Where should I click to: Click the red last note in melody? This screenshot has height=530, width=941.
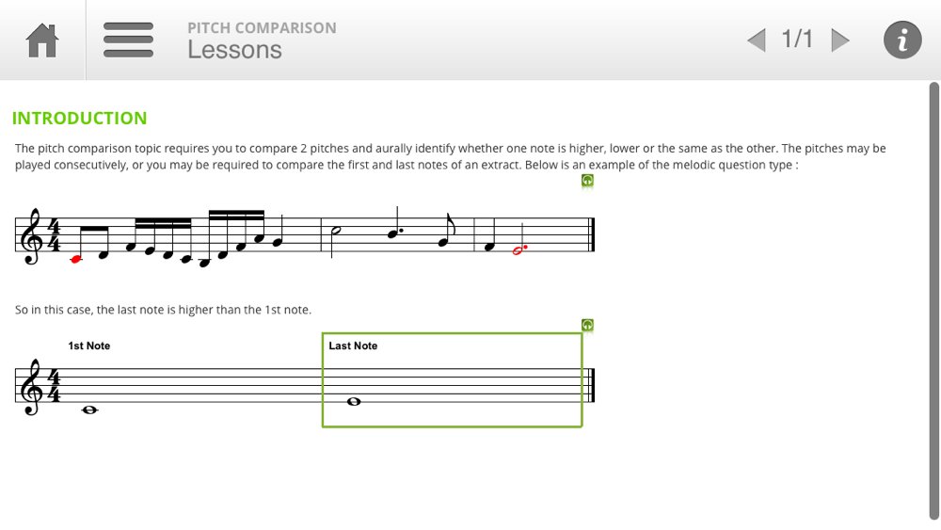tap(519, 250)
